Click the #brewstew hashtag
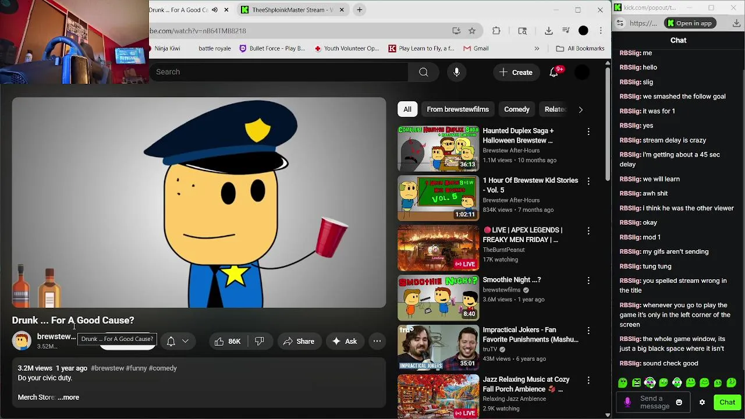Screen dimensions: 745x419 point(108,368)
